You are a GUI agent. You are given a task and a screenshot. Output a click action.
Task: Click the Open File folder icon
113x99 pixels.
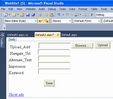pyautogui.click(x=22, y=15)
